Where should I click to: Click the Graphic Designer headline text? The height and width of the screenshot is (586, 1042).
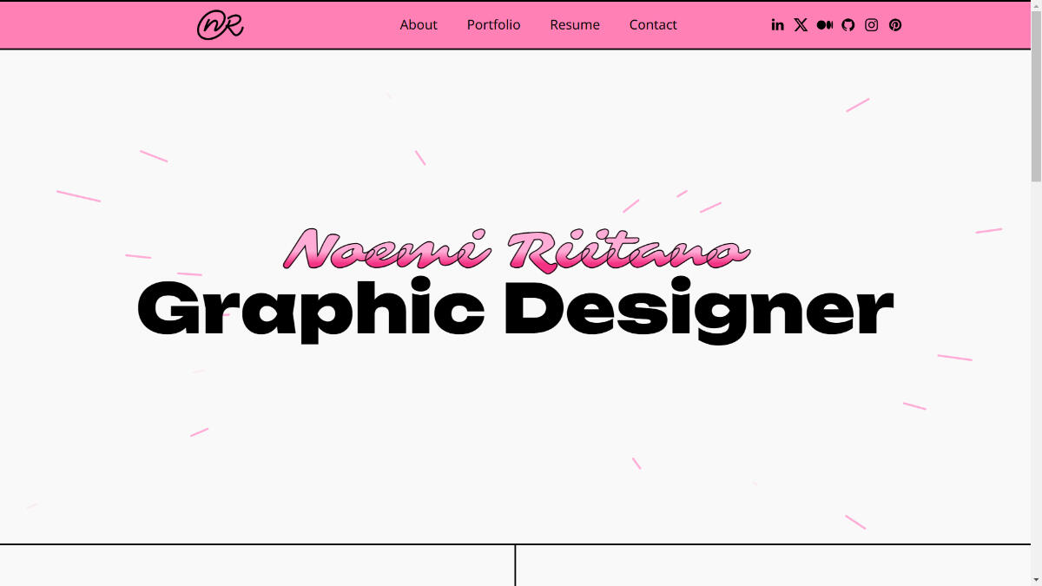(516, 309)
